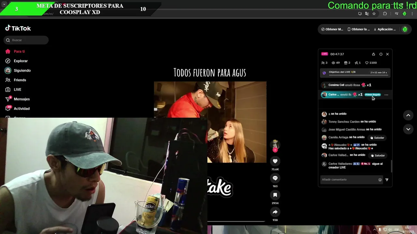Screen dimensions: 417x234
Task: Open the video comments bubble icon
Action: [275, 178]
